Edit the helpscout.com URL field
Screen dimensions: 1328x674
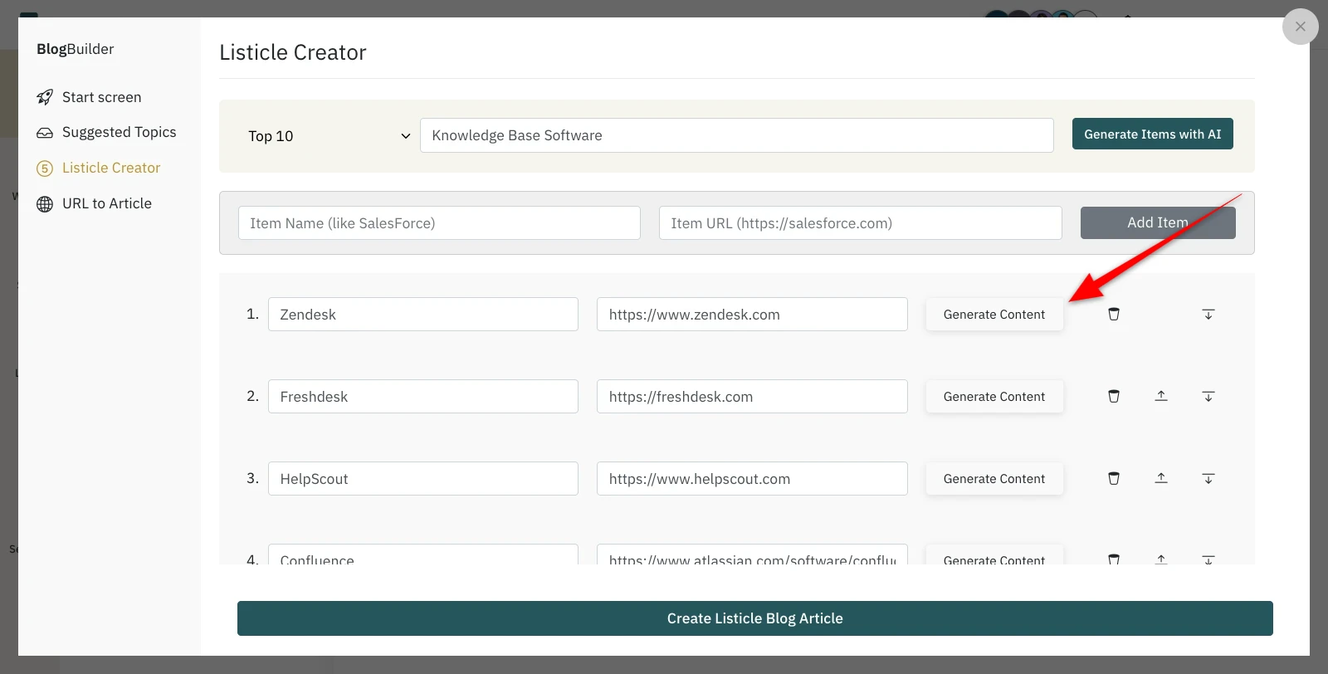coord(752,479)
